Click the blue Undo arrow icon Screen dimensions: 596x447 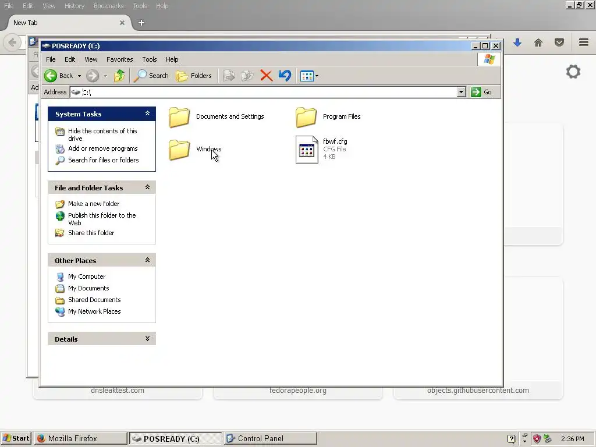[285, 76]
